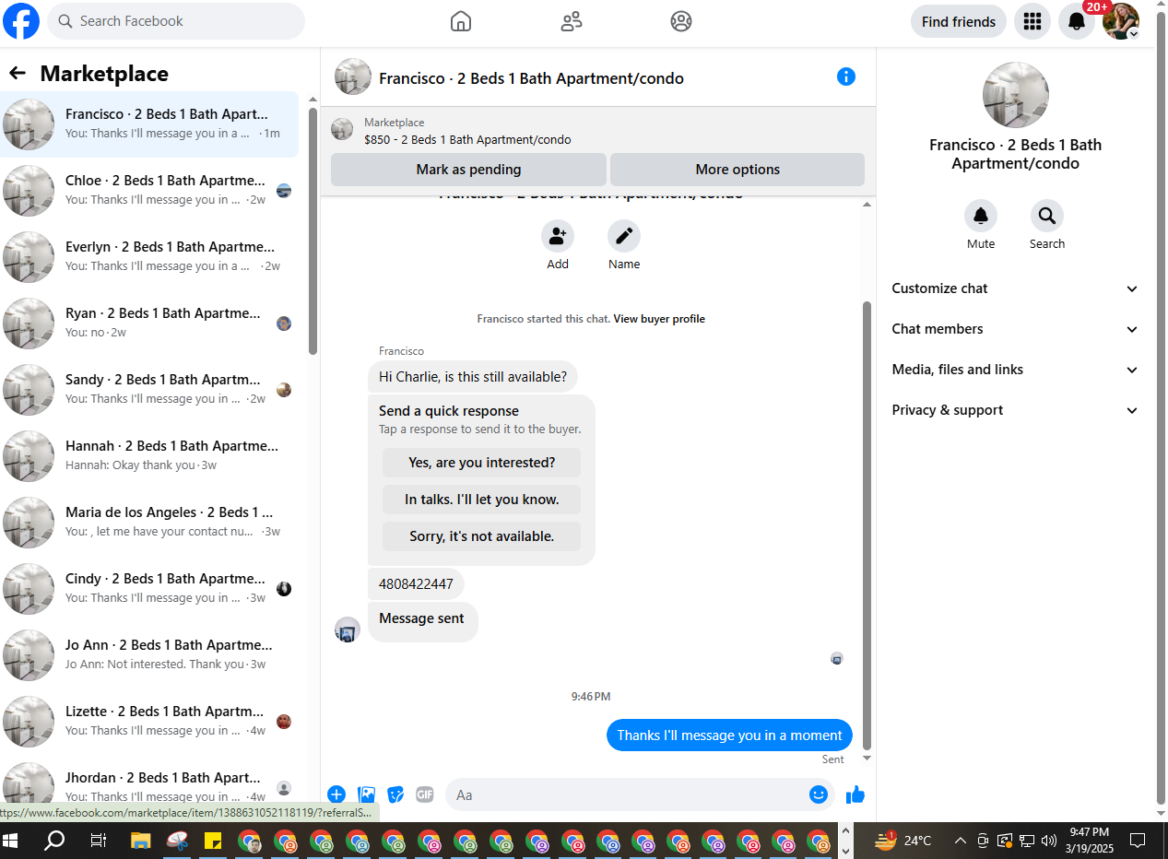This screenshot has width=1168, height=859.
Task: Click the conversation list scrollbar
Action: [x=313, y=230]
